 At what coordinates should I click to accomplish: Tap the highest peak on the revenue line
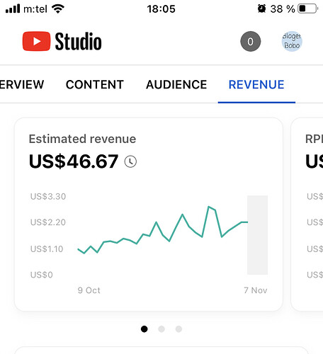pyautogui.click(x=209, y=207)
